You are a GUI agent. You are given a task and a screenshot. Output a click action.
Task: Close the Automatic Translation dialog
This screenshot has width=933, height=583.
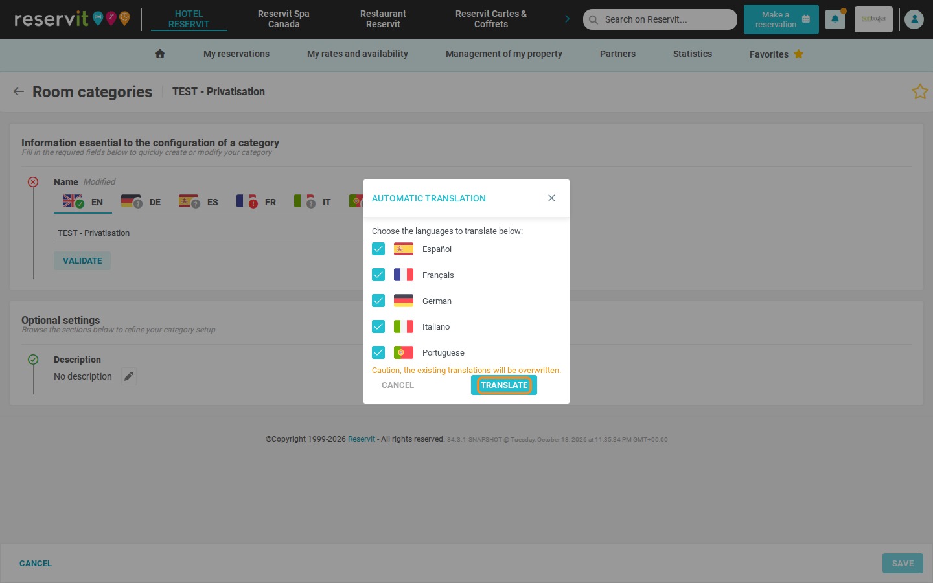pos(551,198)
